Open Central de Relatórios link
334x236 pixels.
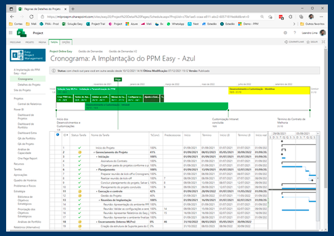[30, 104]
